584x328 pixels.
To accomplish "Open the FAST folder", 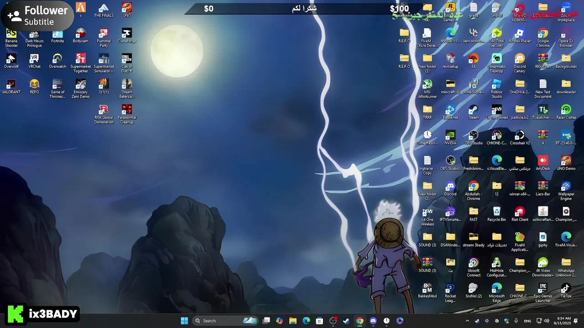I will 474,215.
